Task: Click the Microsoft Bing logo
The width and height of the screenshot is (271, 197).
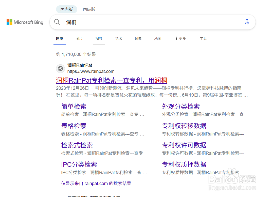Action: [25, 22]
